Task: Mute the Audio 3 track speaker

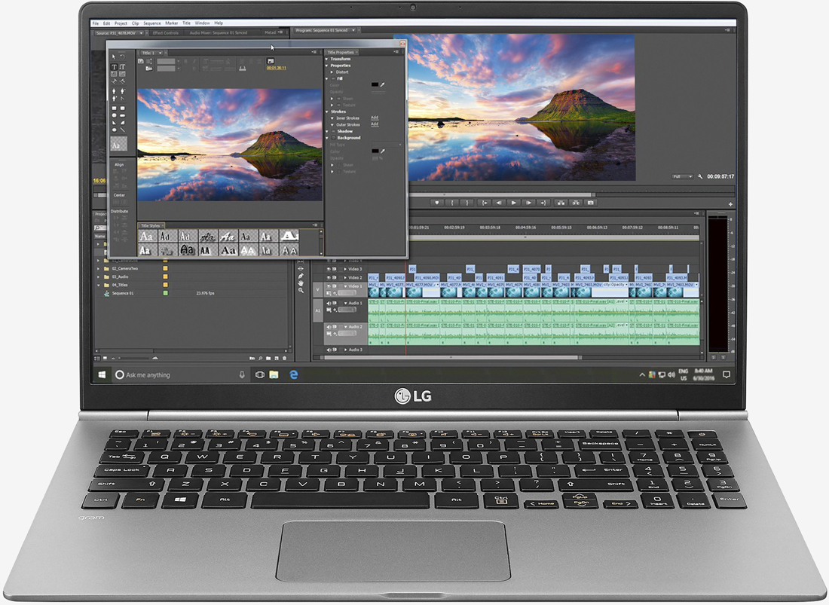Action: (x=329, y=350)
